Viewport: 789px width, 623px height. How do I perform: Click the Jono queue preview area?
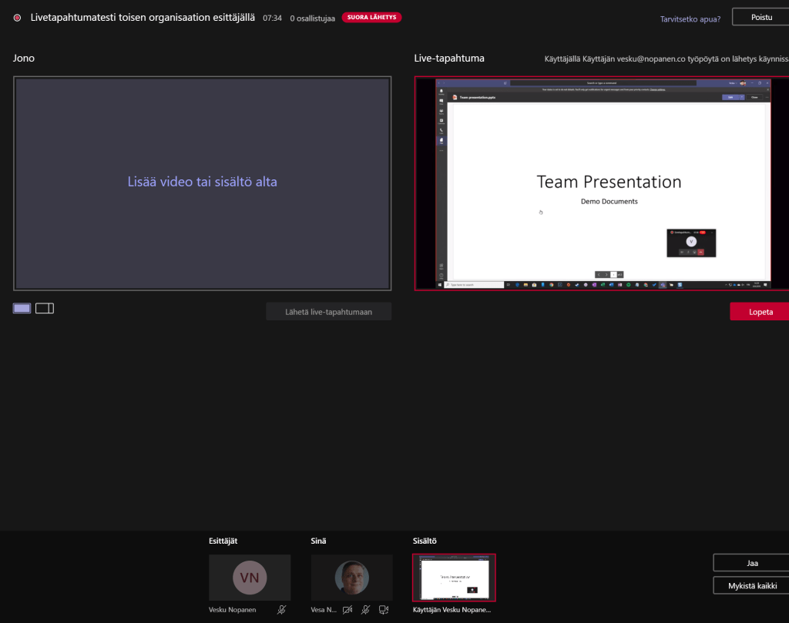point(202,183)
